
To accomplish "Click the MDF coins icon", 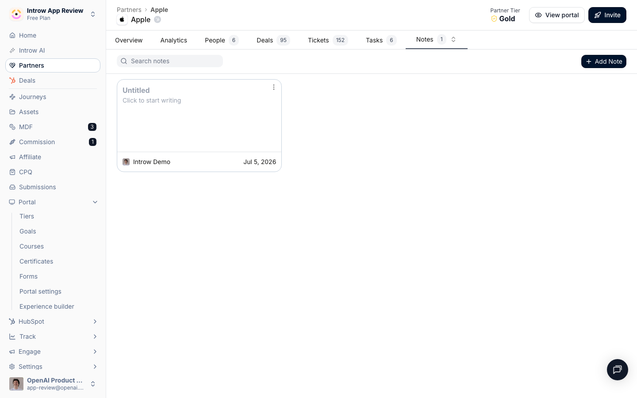I will (x=12, y=127).
